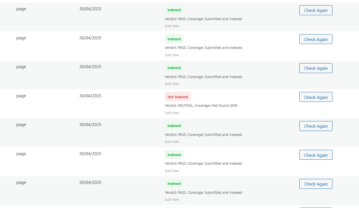Click the Indexed badge in the bottom row
The height and width of the screenshot is (208, 359).
[174, 184]
